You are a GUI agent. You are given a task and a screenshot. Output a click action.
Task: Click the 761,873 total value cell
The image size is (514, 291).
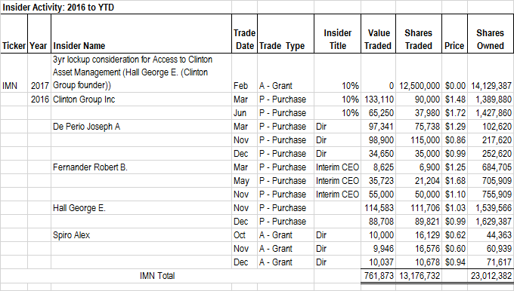[x=378, y=276]
